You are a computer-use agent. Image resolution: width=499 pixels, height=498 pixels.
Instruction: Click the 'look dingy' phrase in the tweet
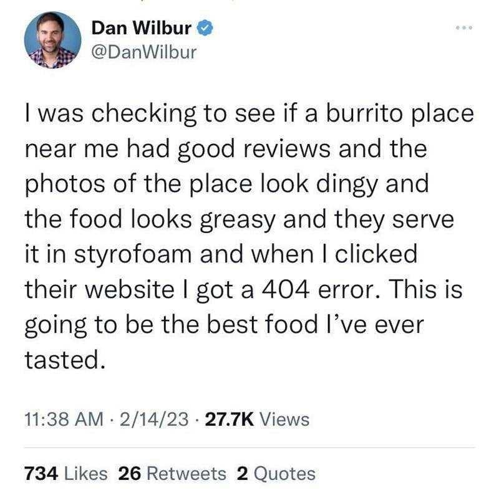tap(319, 185)
